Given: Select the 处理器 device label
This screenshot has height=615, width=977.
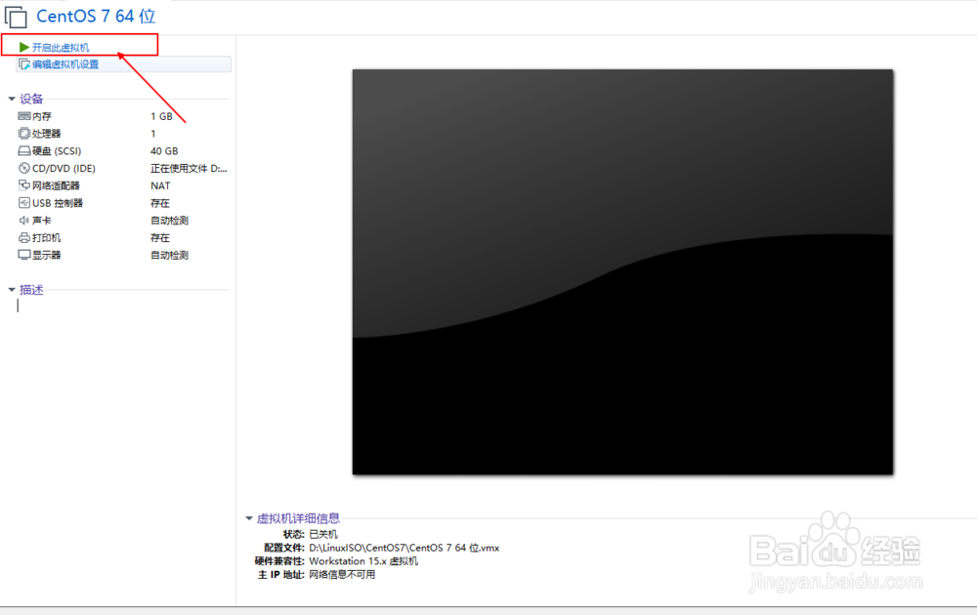Looking at the screenshot, I should coord(47,134).
